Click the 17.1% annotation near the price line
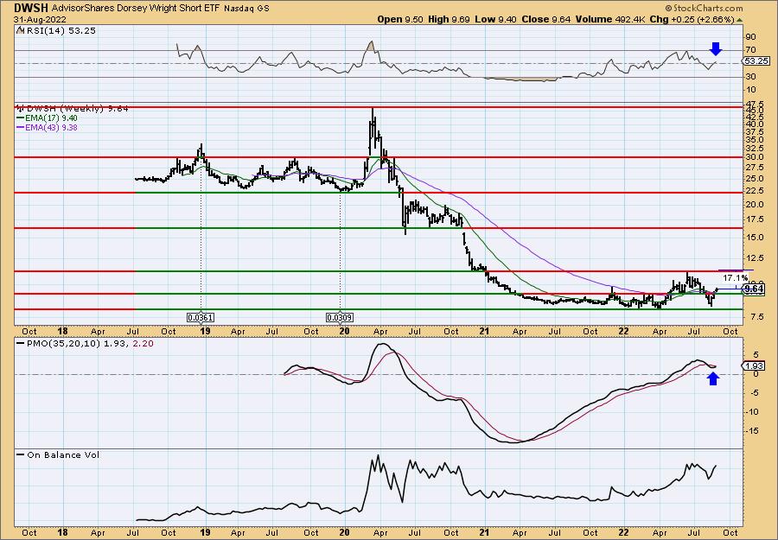 736,277
